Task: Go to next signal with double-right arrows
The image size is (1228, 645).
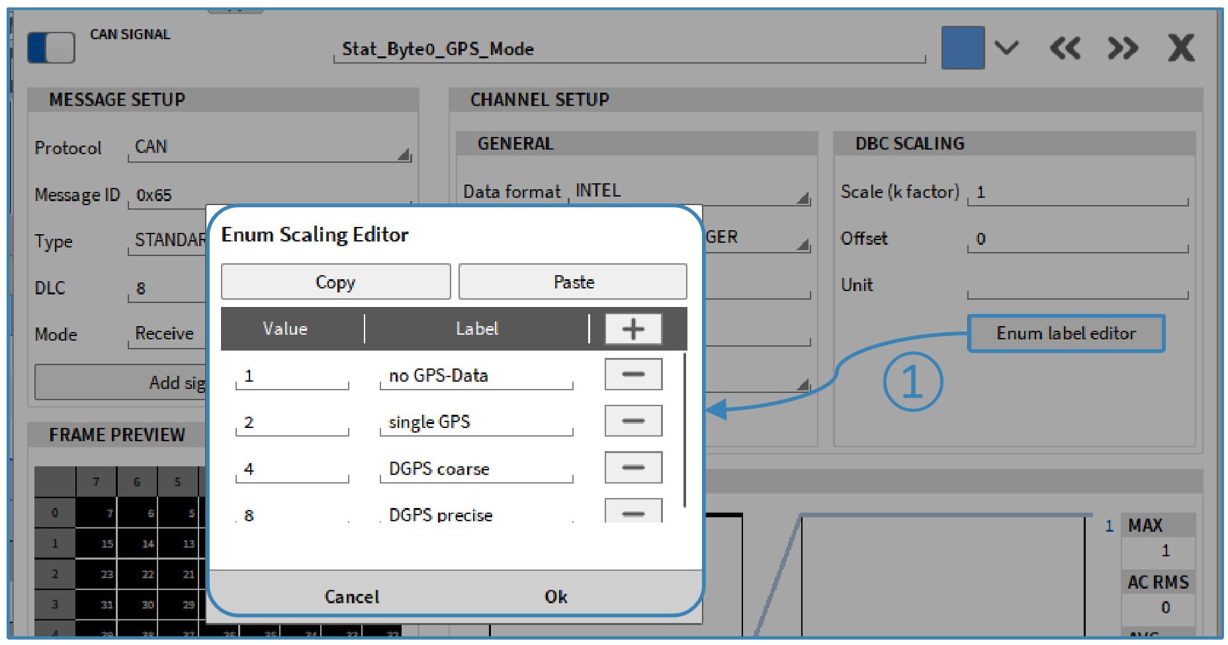Action: [1123, 48]
